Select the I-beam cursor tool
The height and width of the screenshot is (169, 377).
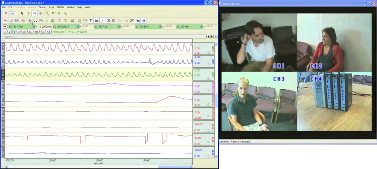tap(28, 14)
